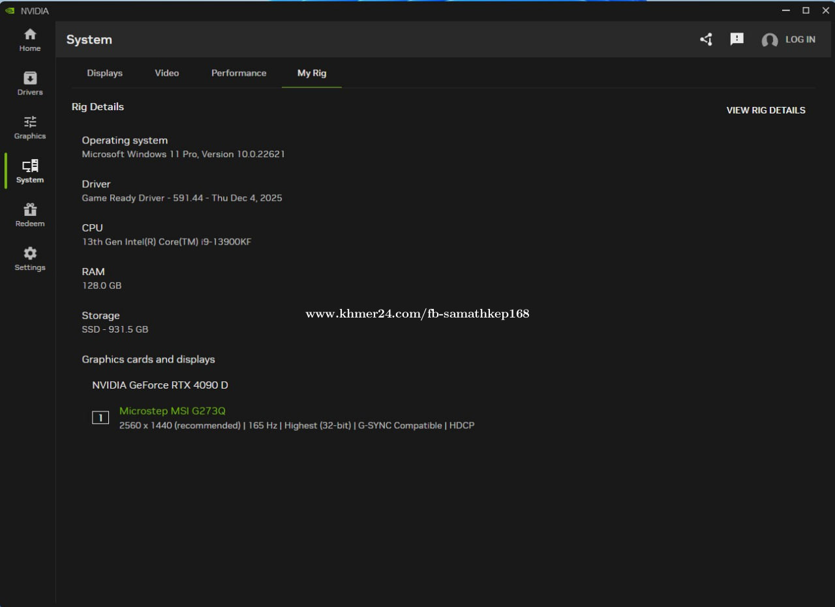This screenshot has width=835, height=607.
Task: Select the My Rig tab
Action: (x=312, y=73)
